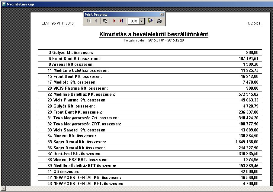The height and width of the screenshot is (192, 273).
Task: Click the amount 1 589,20
Action: pyautogui.click(x=251, y=65)
